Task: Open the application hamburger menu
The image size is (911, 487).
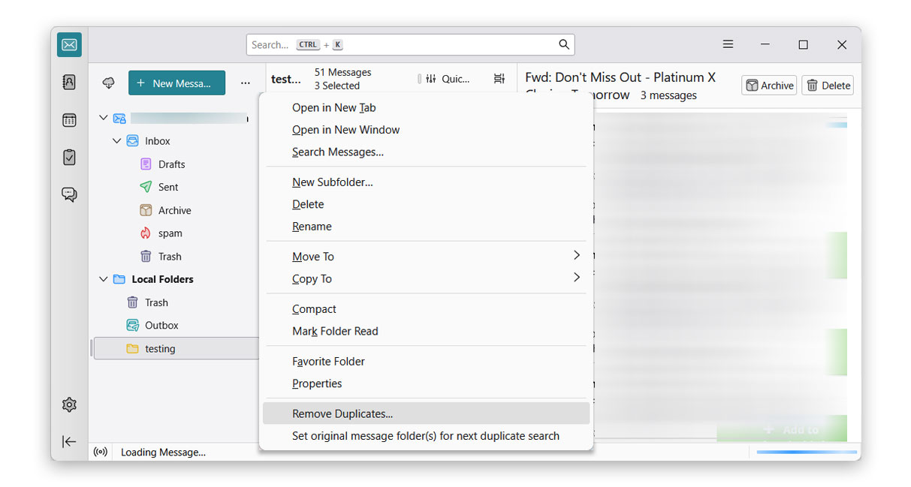Action: pos(728,44)
